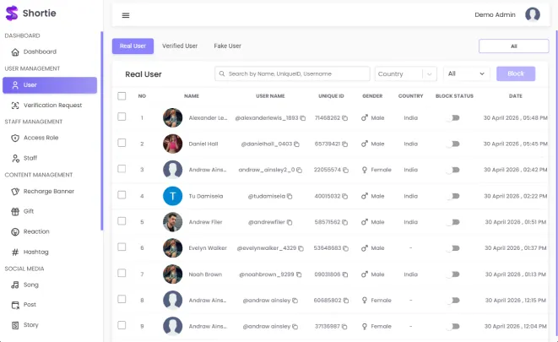Copy unique ID 40015032
The width and height of the screenshot is (558, 342).
point(344,197)
